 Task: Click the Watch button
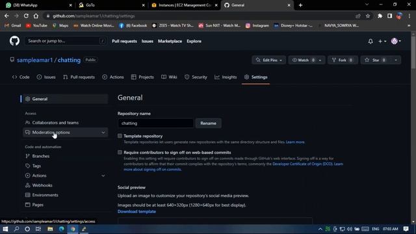(x=304, y=60)
